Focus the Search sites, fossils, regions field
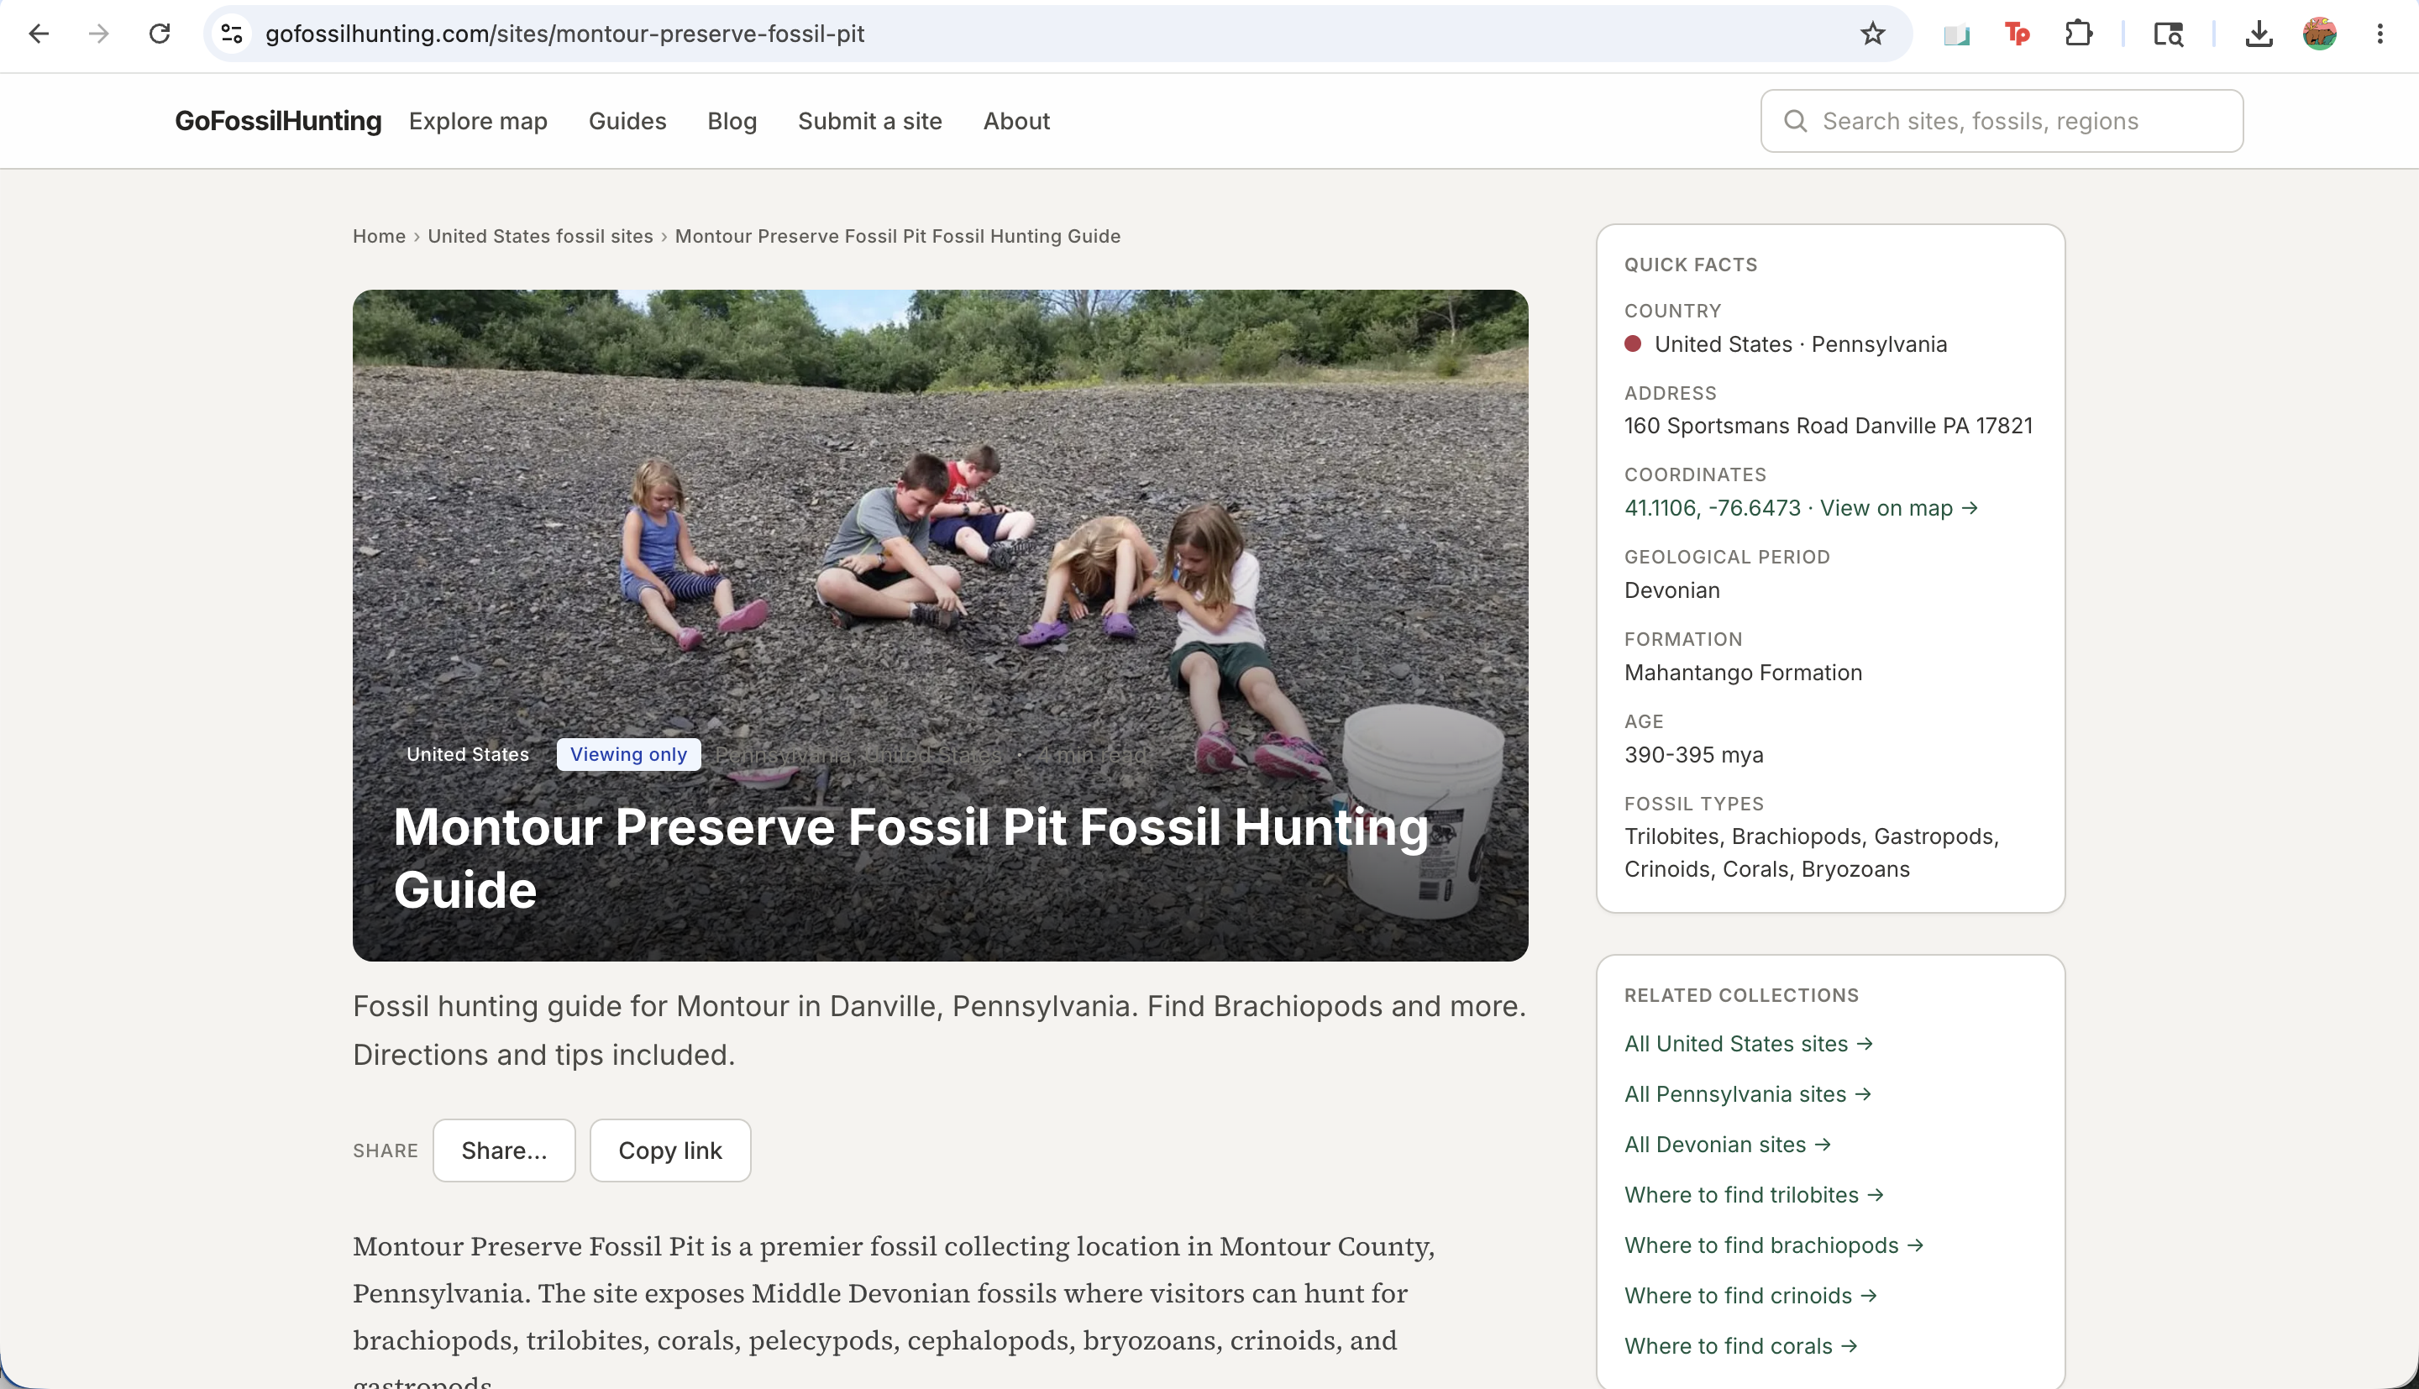This screenshot has height=1389, width=2419. click(2002, 121)
